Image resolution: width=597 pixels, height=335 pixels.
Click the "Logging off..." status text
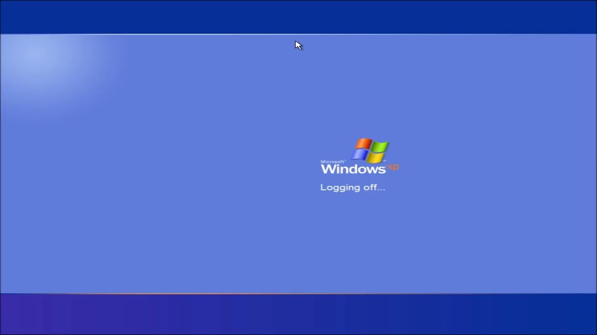coord(353,188)
